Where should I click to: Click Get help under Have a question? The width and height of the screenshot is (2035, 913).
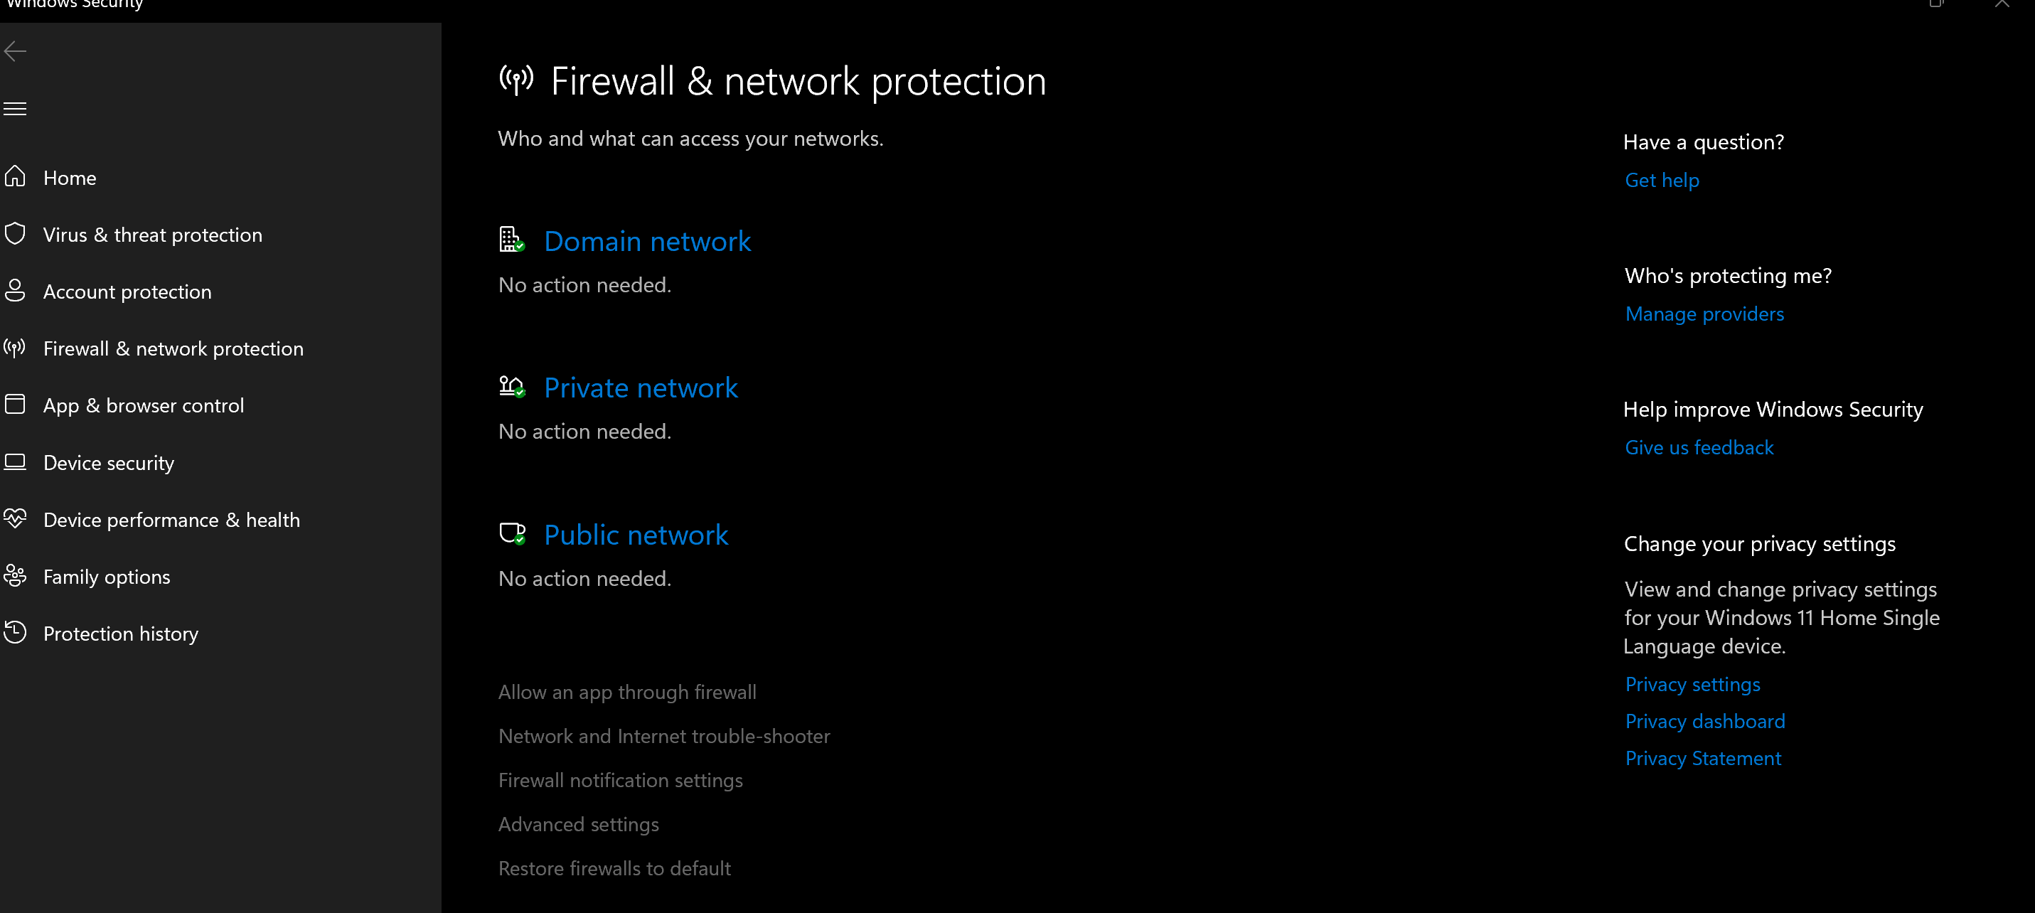coord(1661,179)
